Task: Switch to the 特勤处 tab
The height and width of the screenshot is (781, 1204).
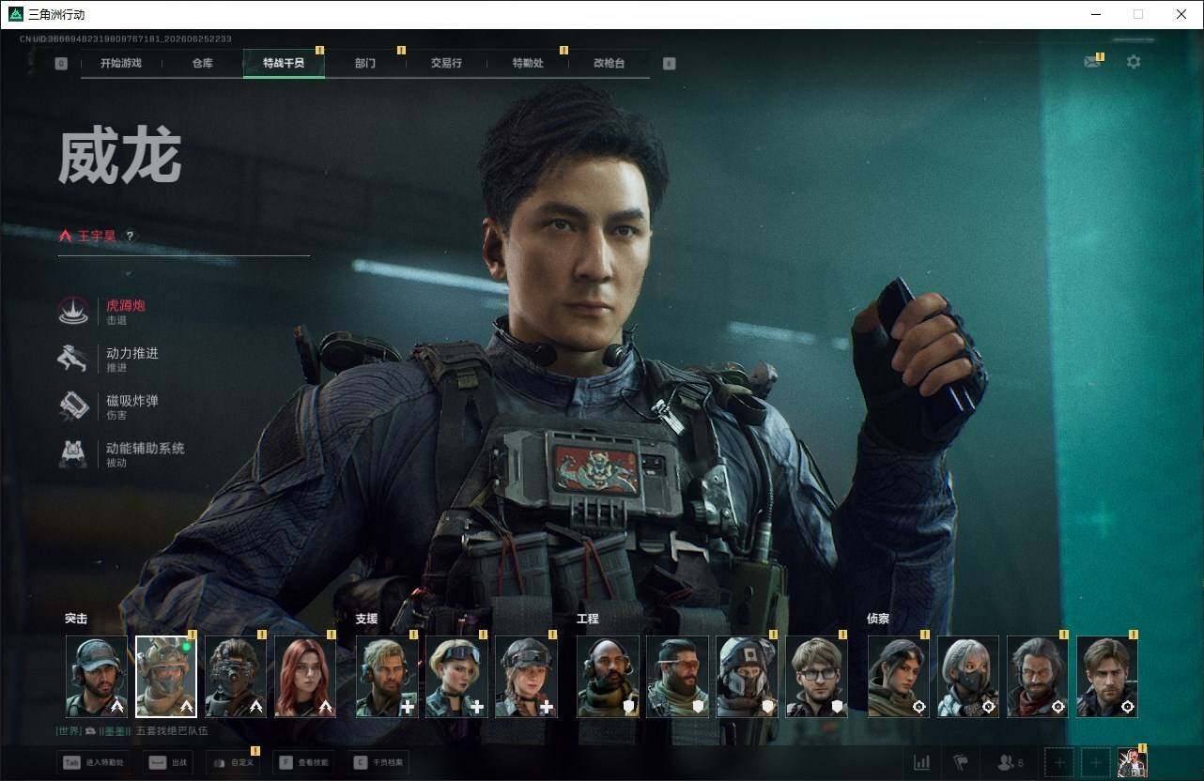Action: point(528,63)
